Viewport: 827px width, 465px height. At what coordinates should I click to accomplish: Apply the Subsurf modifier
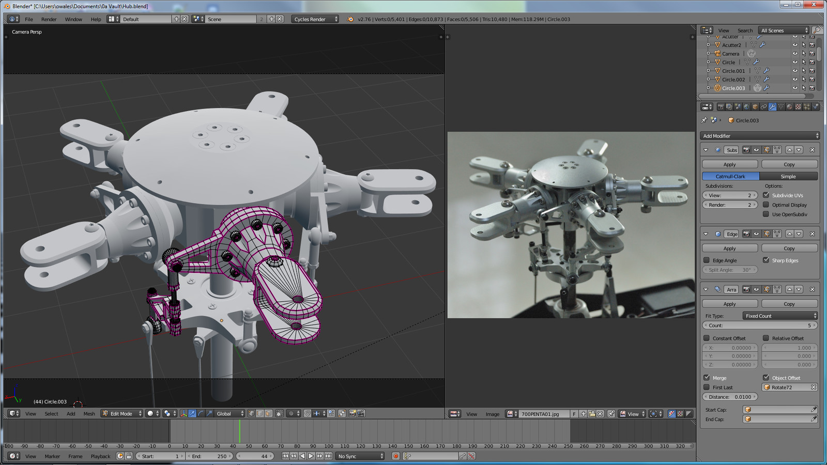point(729,164)
